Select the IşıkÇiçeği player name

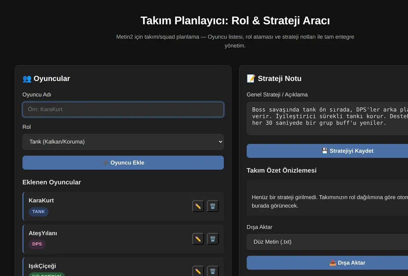42,266
